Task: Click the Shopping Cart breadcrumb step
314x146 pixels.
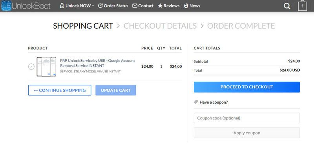Action: (x=83, y=26)
